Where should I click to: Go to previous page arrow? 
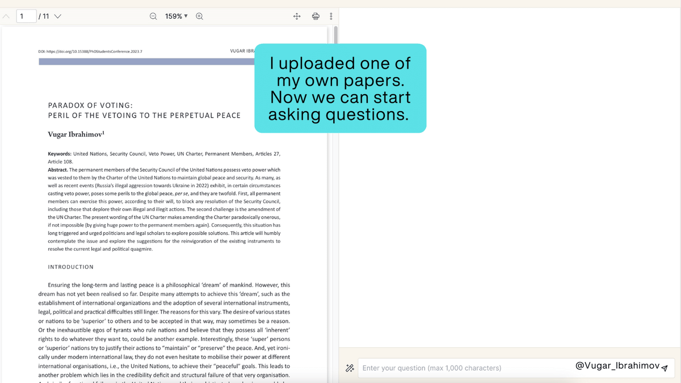6,16
